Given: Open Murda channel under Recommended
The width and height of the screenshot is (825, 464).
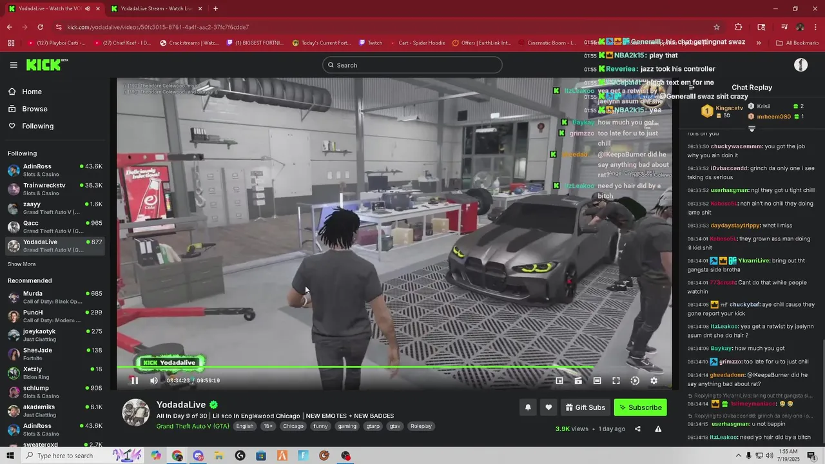Looking at the screenshot, I should 55,297.
